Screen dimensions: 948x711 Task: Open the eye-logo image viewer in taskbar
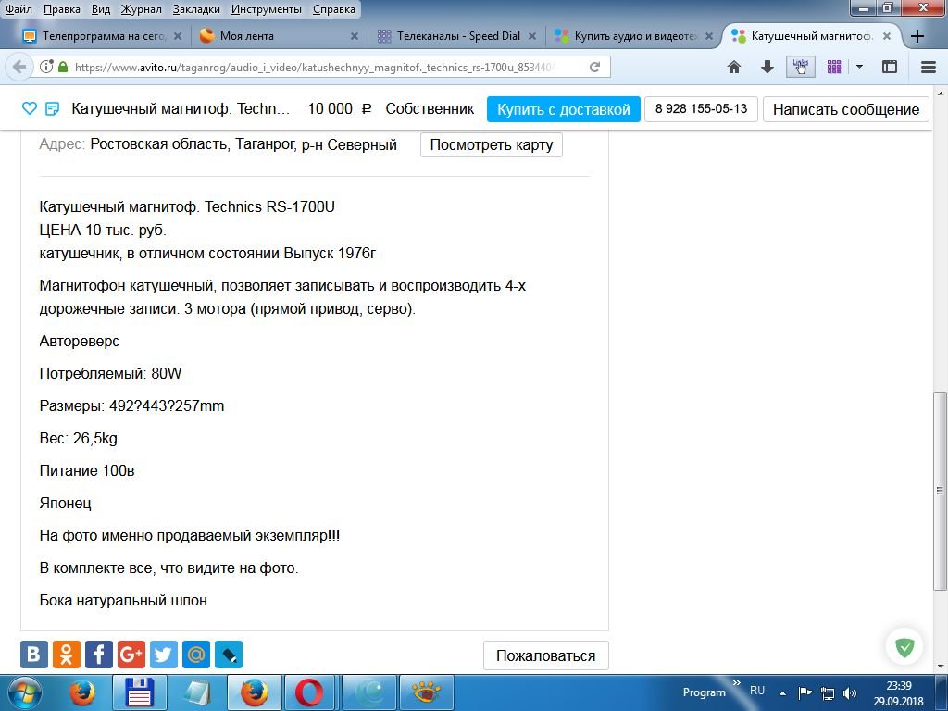coord(426,692)
